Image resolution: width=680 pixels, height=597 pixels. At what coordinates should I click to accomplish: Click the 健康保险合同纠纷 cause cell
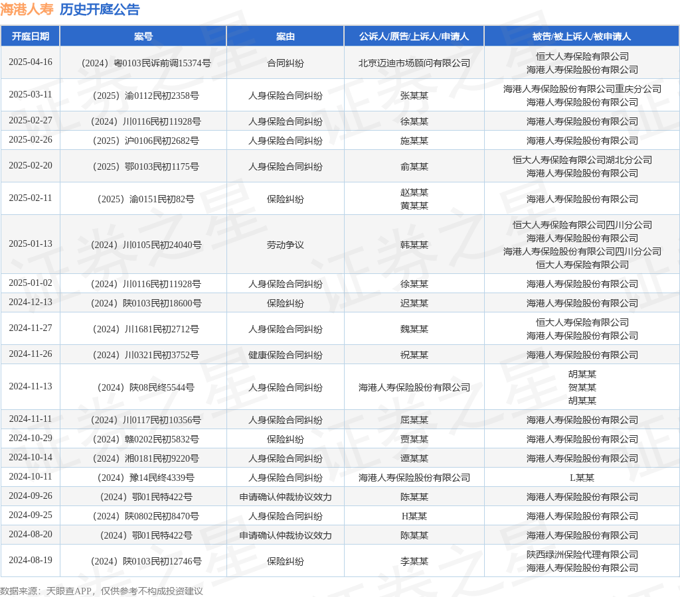tap(286, 356)
